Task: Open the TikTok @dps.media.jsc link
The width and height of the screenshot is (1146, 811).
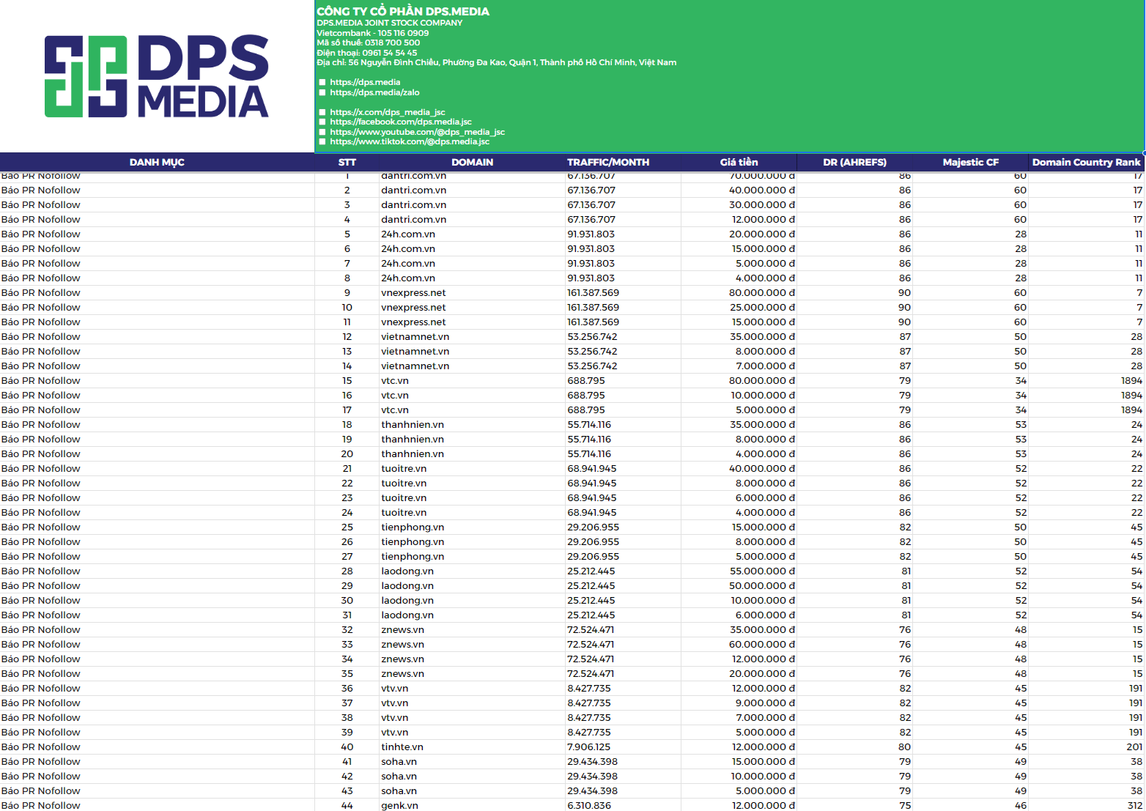Action: (x=410, y=141)
